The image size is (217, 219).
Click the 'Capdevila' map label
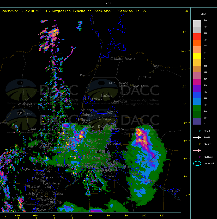point(70,101)
